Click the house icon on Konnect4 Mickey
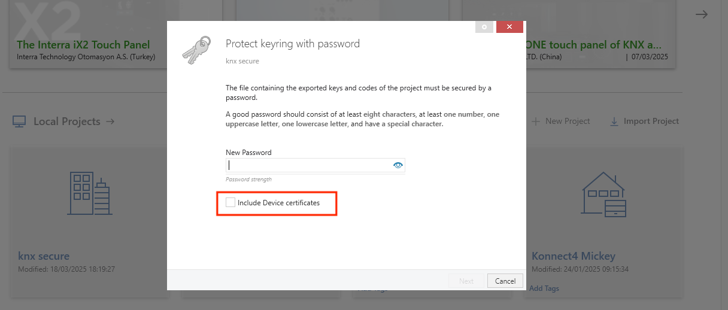The height and width of the screenshot is (310, 728). [605, 194]
